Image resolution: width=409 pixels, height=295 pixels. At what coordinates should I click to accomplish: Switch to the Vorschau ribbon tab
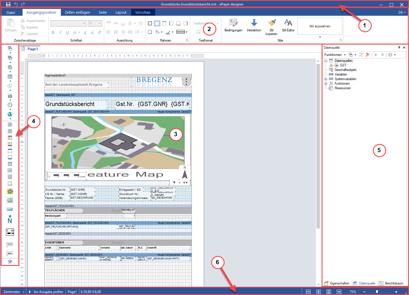coord(143,12)
